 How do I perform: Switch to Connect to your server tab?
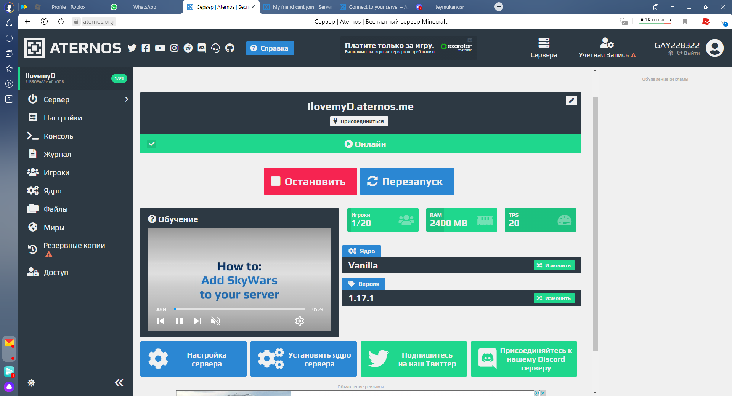[374, 7]
